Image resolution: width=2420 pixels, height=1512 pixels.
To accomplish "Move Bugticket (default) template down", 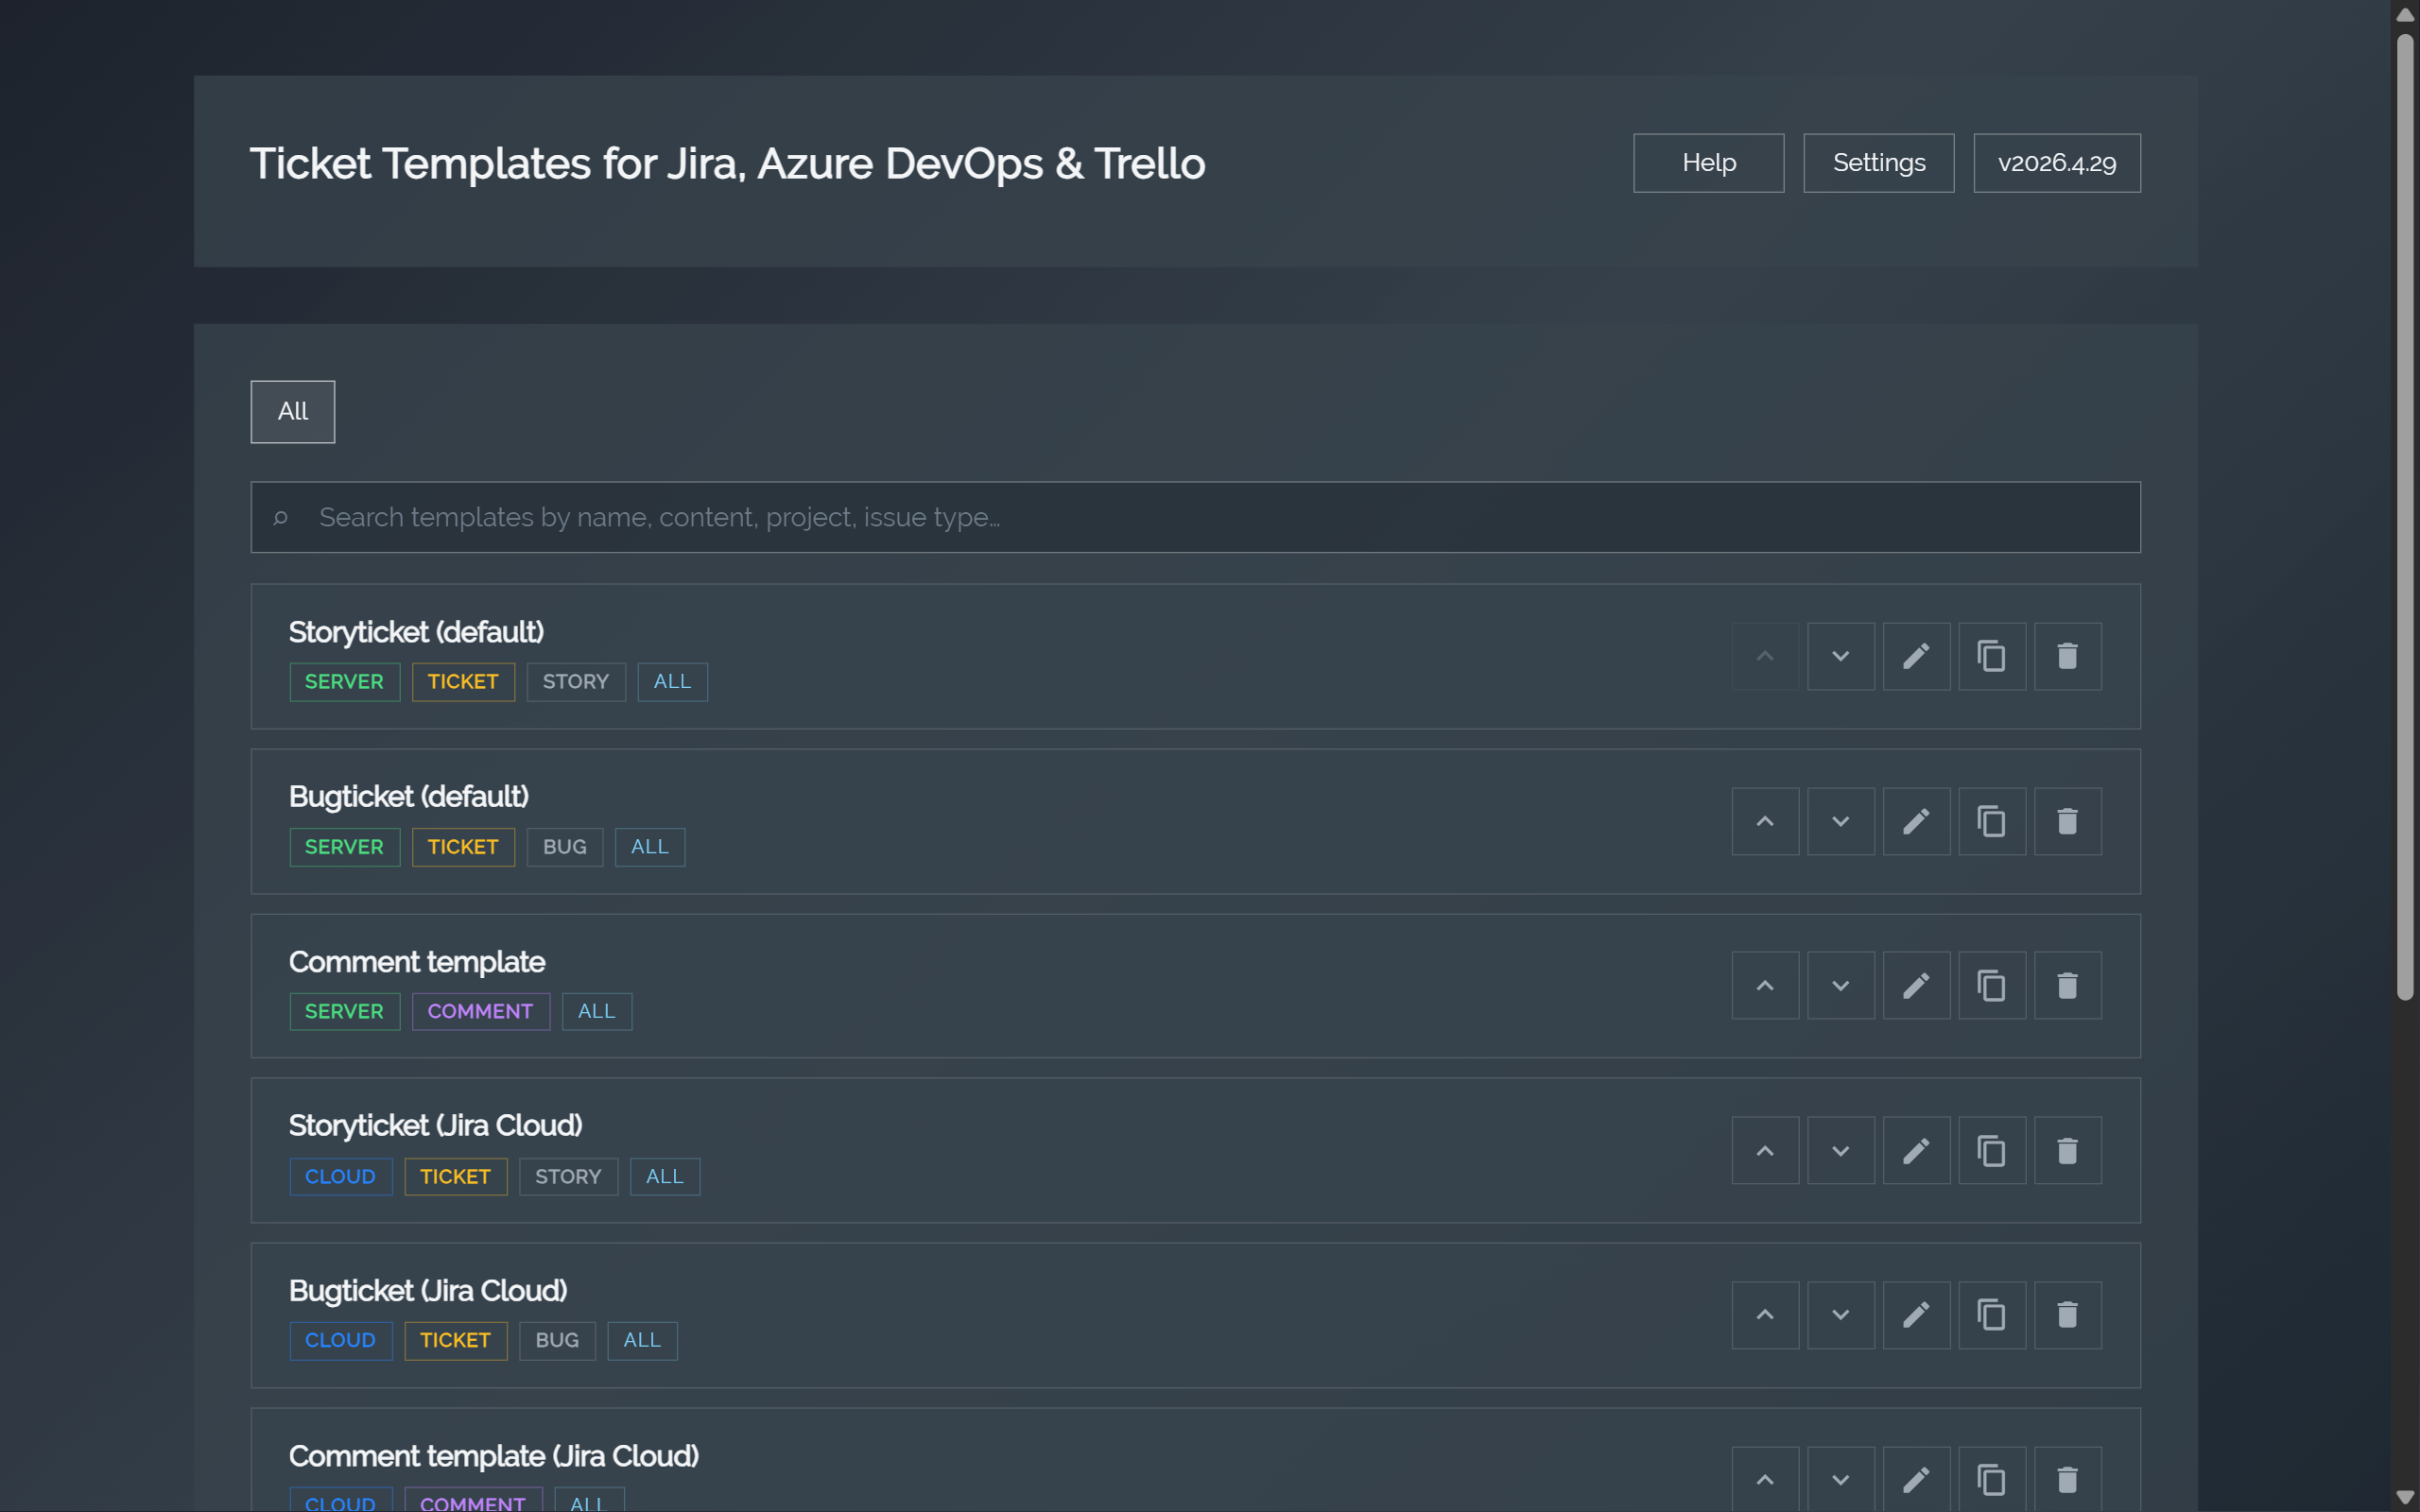I will coord(1840,821).
